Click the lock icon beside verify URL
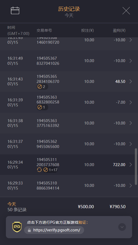138x245 pixels. click(x=29, y=230)
